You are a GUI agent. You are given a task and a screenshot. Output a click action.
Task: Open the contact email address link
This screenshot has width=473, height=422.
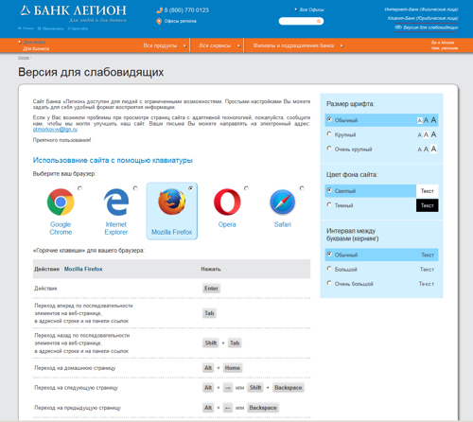point(55,130)
